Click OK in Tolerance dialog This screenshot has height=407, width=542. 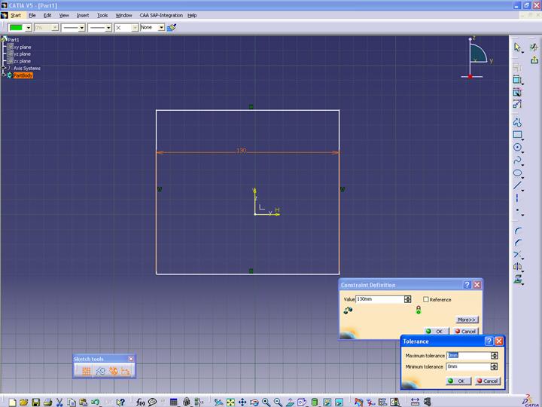pyautogui.click(x=458, y=381)
